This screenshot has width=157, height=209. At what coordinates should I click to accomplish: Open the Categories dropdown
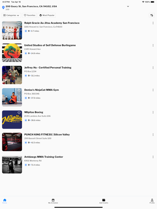tap(11, 15)
